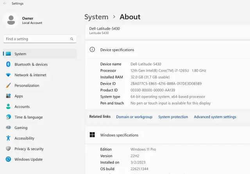This screenshot has height=174, width=250.
Task: Click the search magnifier icon
Action: coord(72,39)
